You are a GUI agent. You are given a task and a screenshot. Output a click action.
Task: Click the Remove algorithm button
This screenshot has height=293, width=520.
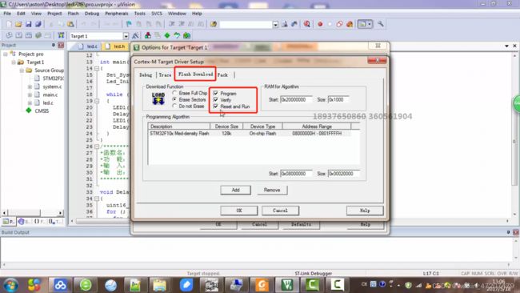272,191
